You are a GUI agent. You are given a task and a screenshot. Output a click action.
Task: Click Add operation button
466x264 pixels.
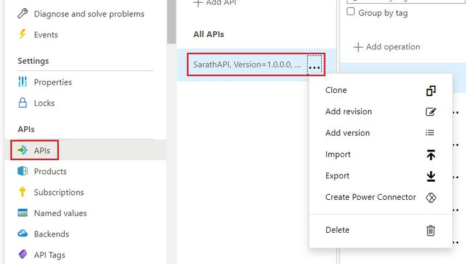pyautogui.click(x=387, y=47)
